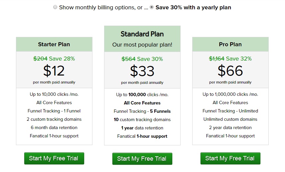This screenshot has height=172, width=285.
Task: Start the free trial for Pro Plan
Action: pyautogui.click(x=230, y=158)
